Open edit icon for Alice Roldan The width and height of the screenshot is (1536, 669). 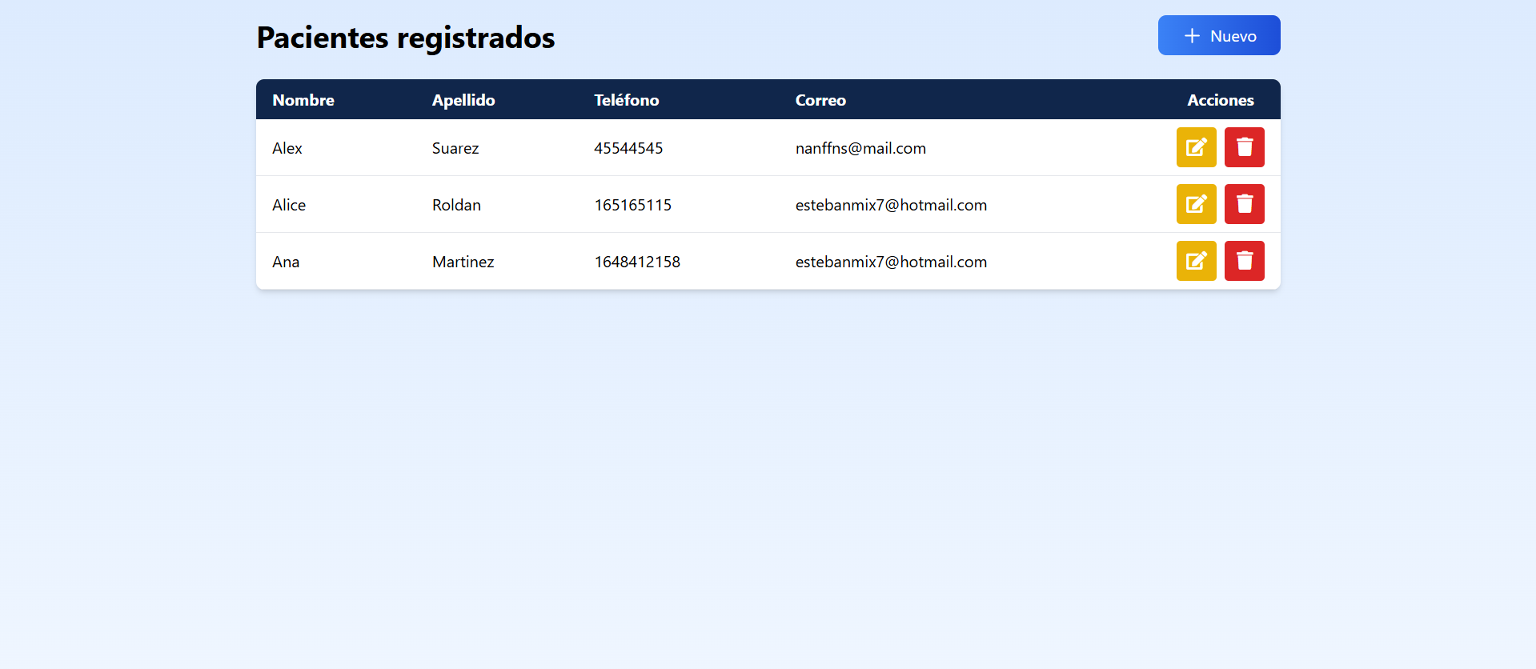pyautogui.click(x=1196, y=204)
